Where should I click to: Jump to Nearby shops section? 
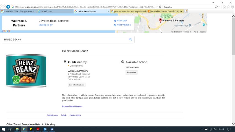click(75, 115)
